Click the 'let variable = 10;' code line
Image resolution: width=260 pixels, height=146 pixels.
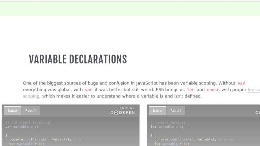coord(172,144)
